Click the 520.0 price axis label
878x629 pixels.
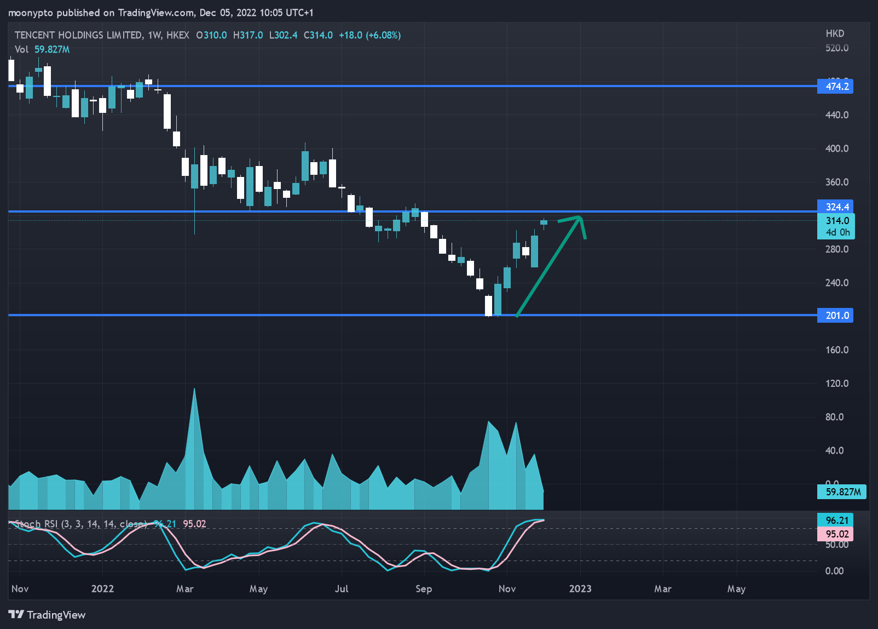point(837,48)
